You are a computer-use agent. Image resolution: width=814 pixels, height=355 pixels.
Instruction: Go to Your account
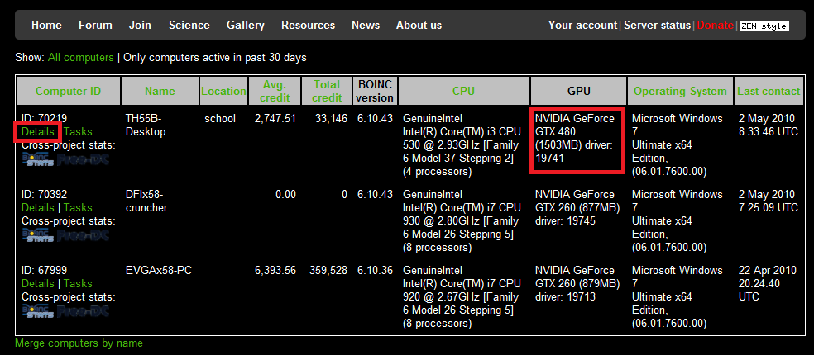pos(582,25)
